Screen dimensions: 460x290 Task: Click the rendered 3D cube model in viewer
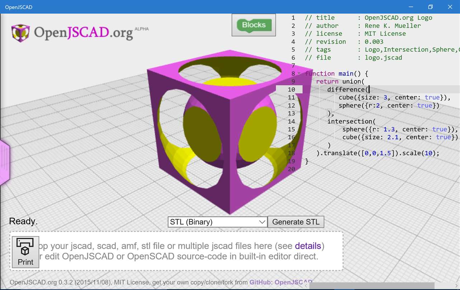(229, 132)
